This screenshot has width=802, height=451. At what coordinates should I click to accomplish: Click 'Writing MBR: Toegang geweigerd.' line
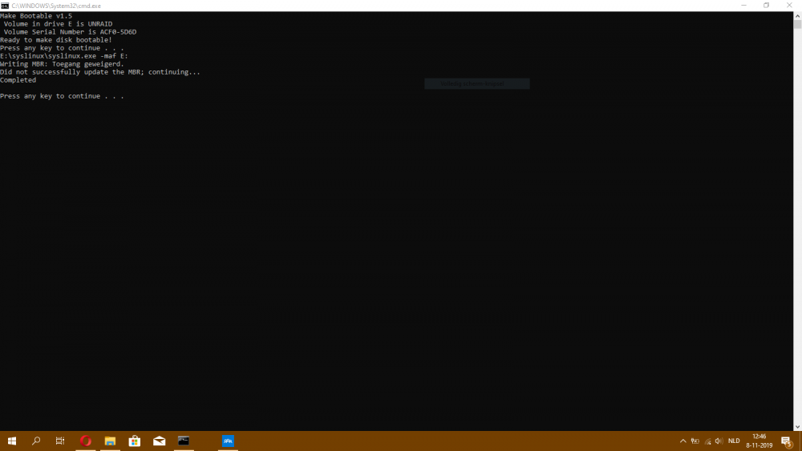point(62,64)
